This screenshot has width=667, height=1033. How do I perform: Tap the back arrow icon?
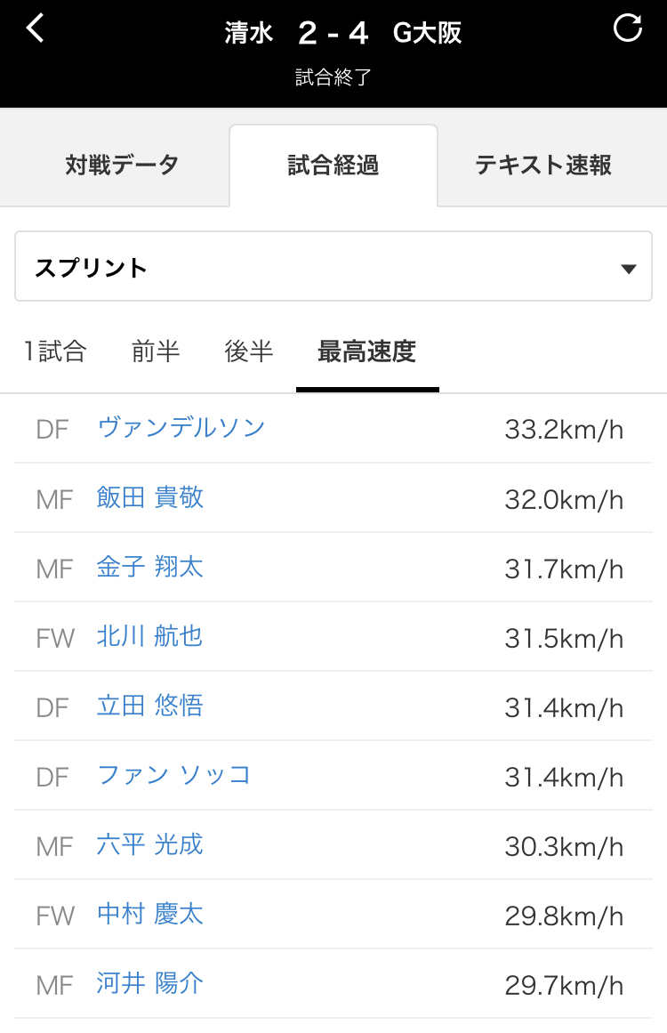coord(35,29)
